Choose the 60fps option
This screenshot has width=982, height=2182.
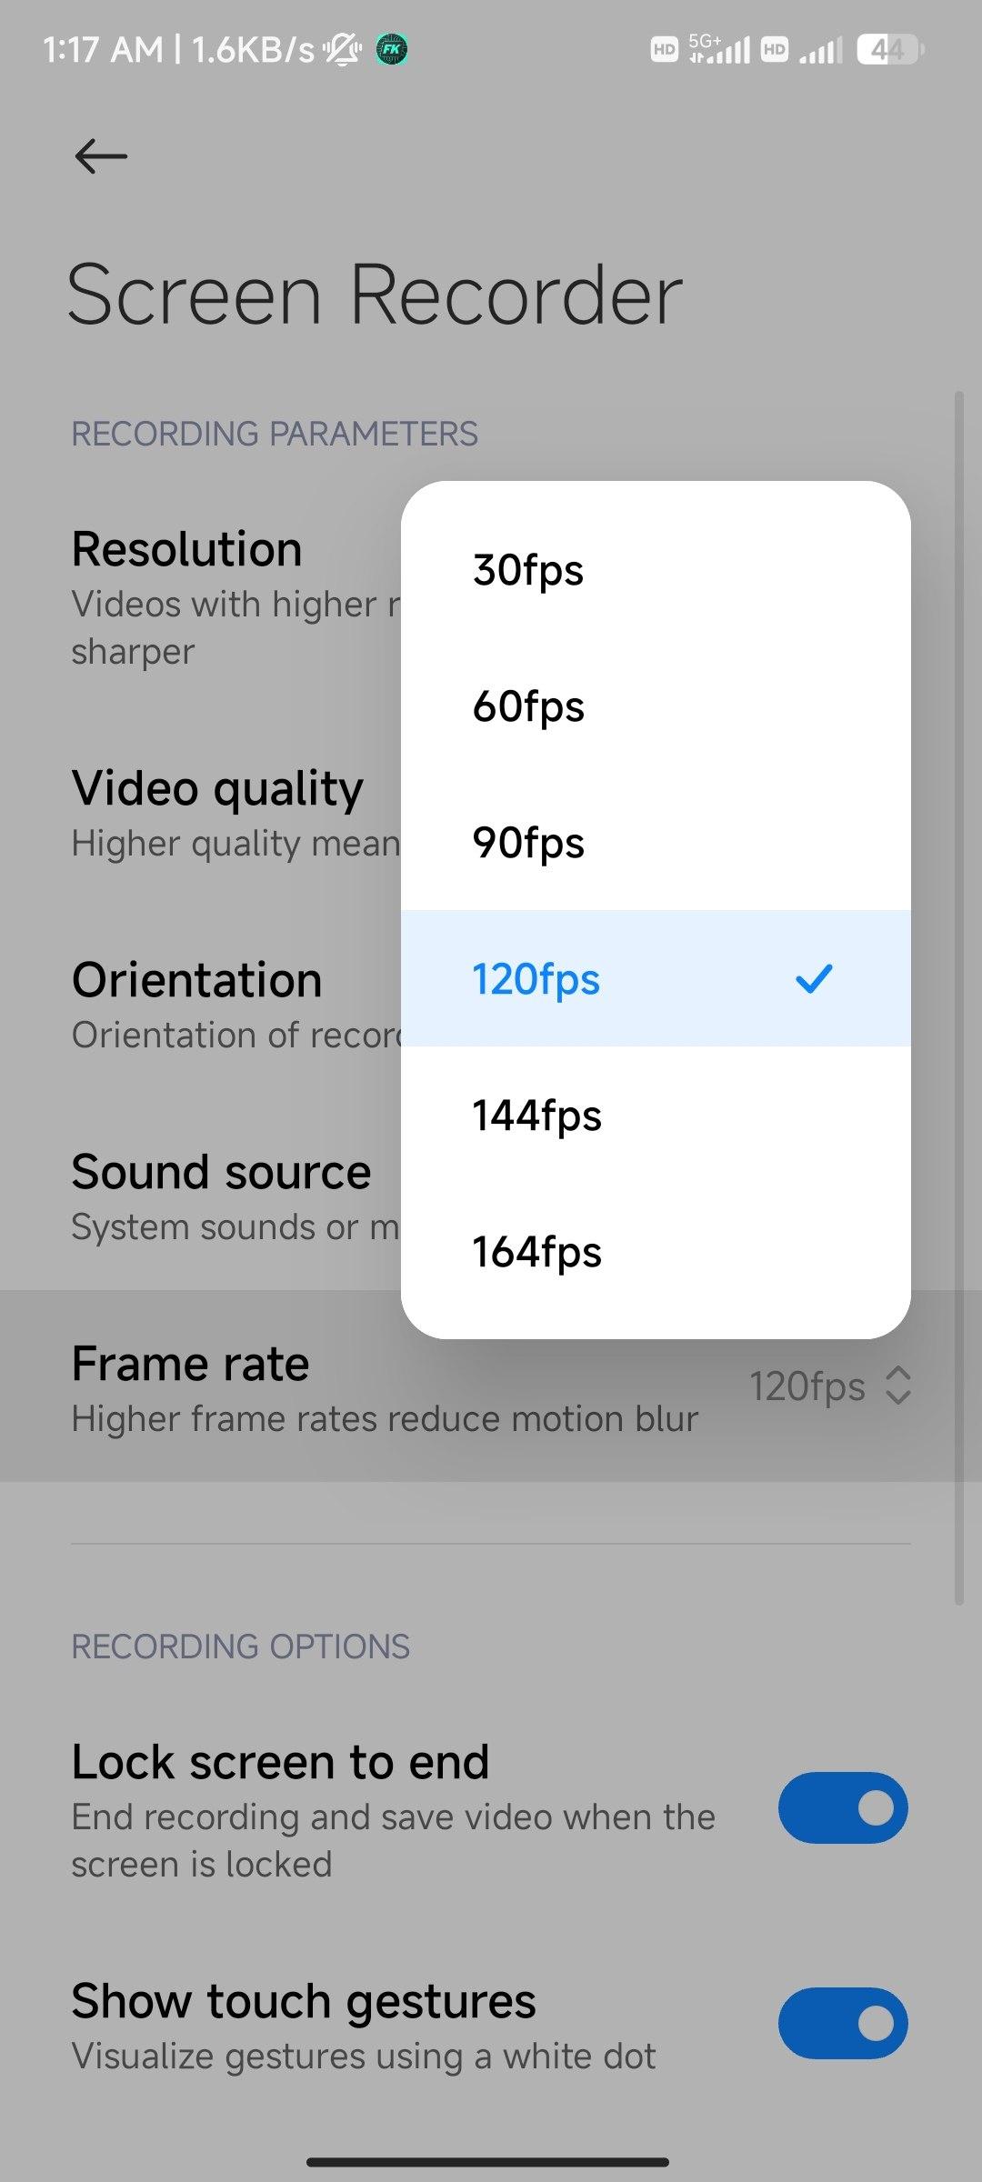point(655,706)
